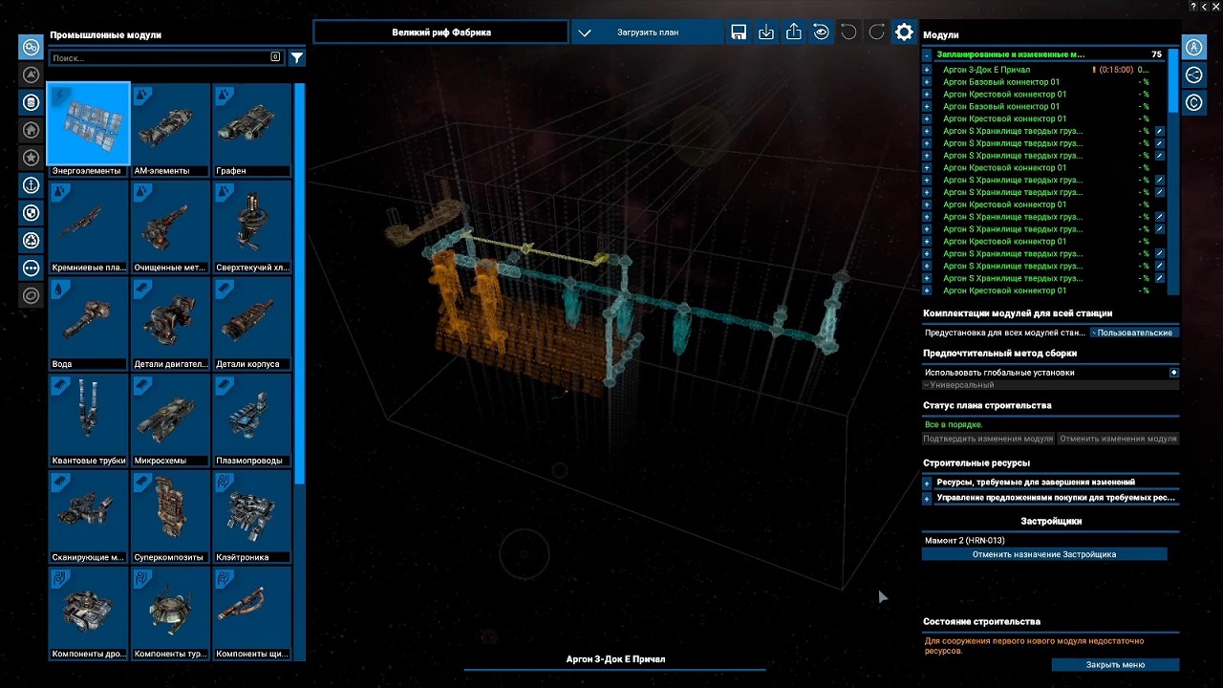Click the Все в порядке status text

pos(954,424)
